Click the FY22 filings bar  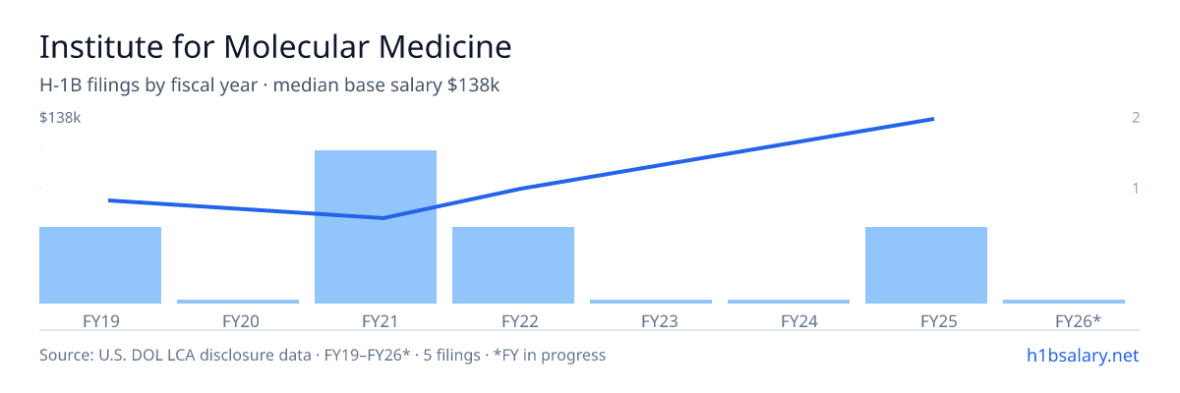[513, 265]
